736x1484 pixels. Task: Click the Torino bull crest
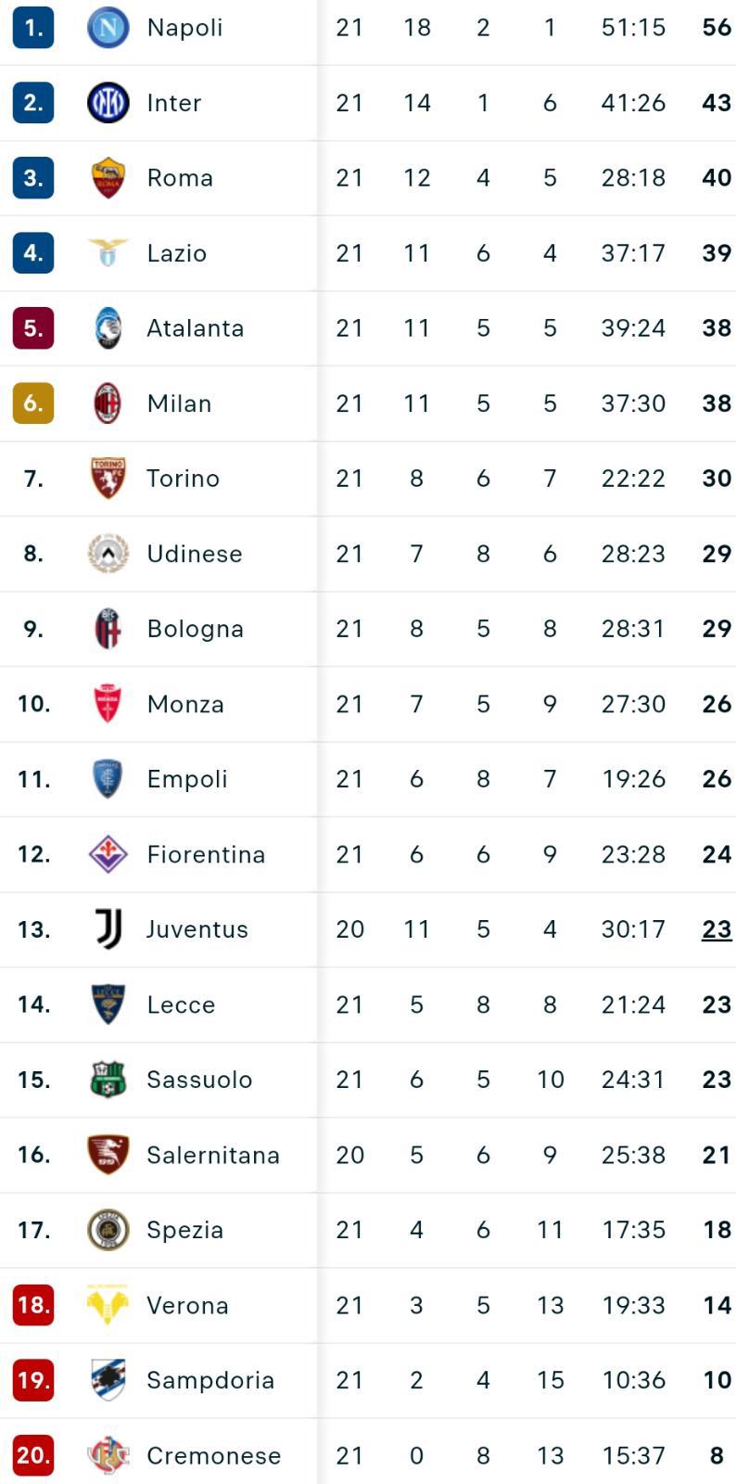108,479
